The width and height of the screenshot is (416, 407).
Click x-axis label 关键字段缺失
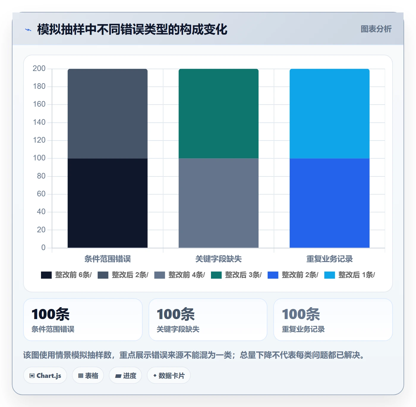point(218,259)
